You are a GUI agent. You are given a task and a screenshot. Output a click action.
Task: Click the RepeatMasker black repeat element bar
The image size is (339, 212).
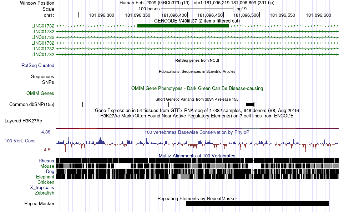[x=257, y=203]
